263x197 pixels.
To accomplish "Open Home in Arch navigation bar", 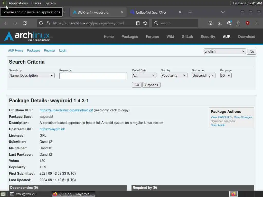I will [x=109, y=37].
